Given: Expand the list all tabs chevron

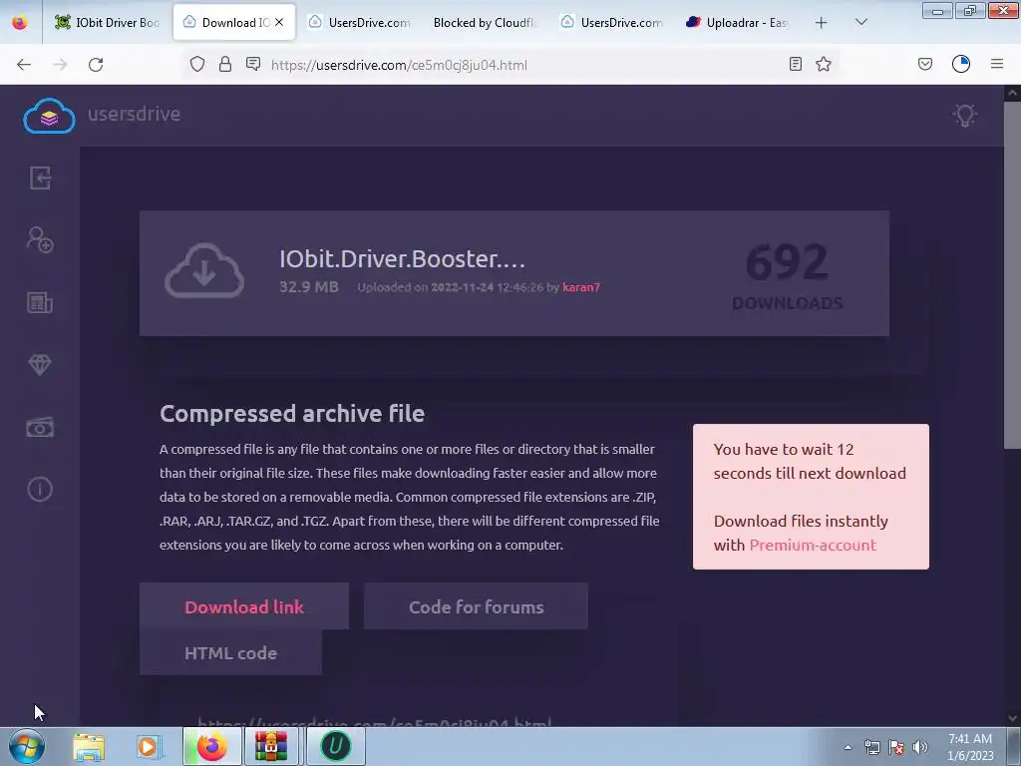Looking at the screenshot, I should click(x=860, y=22).
